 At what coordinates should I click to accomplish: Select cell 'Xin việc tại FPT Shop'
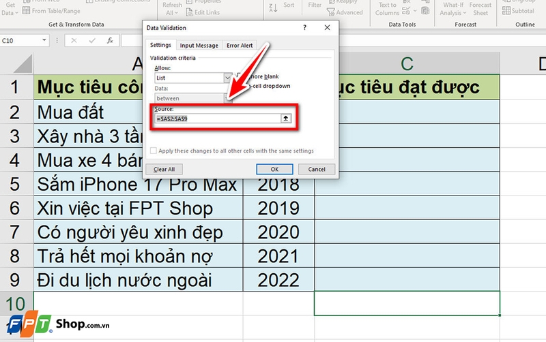pyautogui.click(x=139, y=208)
